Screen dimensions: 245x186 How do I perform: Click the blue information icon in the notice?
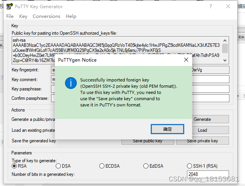pos(71,83)
